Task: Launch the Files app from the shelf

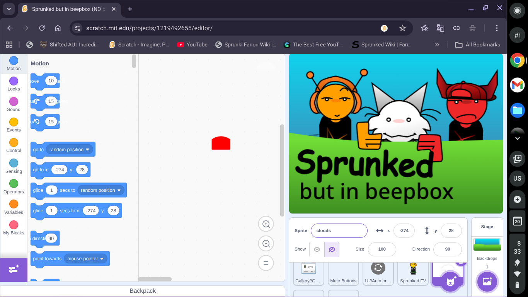Action: click(x=517, y=110)
